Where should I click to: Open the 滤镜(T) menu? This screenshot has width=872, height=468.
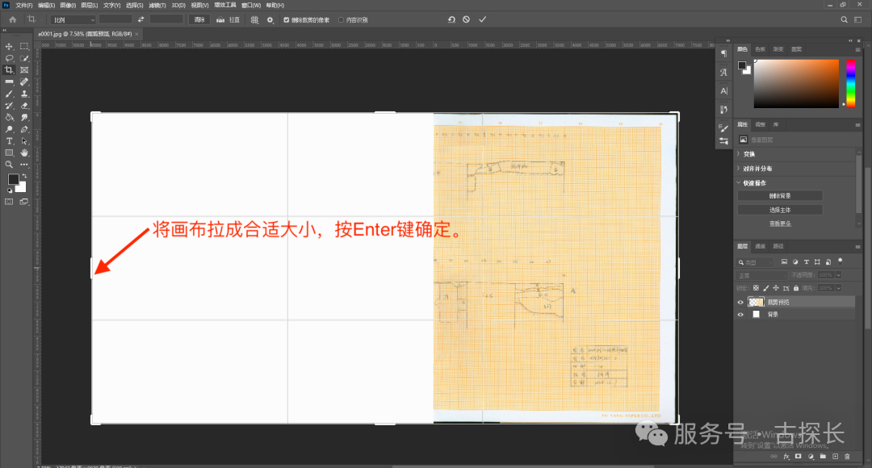(x=157, y=5)
